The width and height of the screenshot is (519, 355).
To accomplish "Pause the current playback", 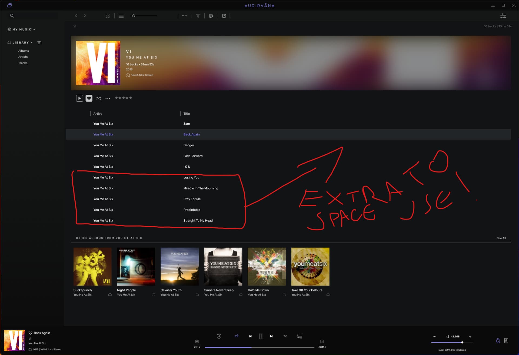I will 261,336.
